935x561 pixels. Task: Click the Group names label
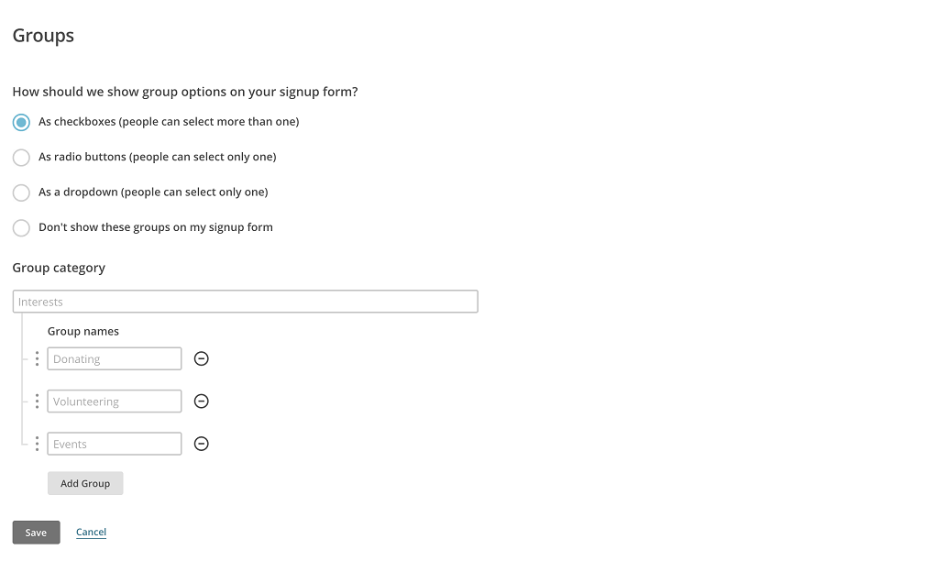(83, 331)
